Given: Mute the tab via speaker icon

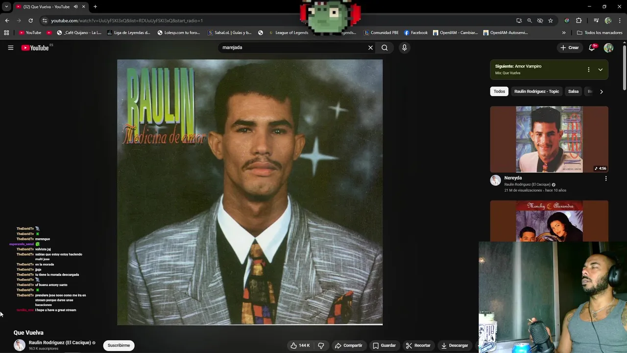Looking at the screenshot, I should click(75, 7).
